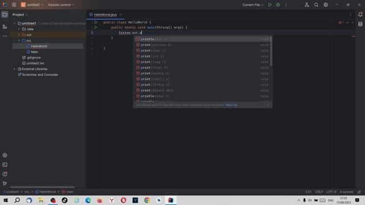
Task: Open the main hamburger menu
Action: click(x=14, y=5)
